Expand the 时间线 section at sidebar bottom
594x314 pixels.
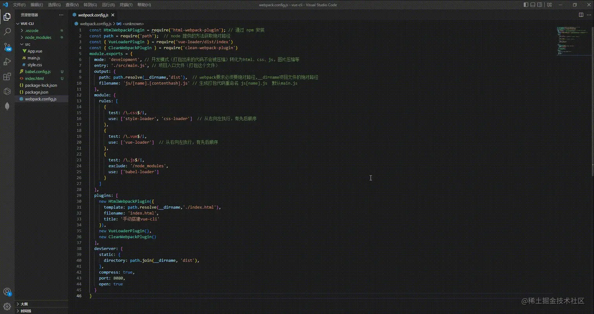click(25, 310)
